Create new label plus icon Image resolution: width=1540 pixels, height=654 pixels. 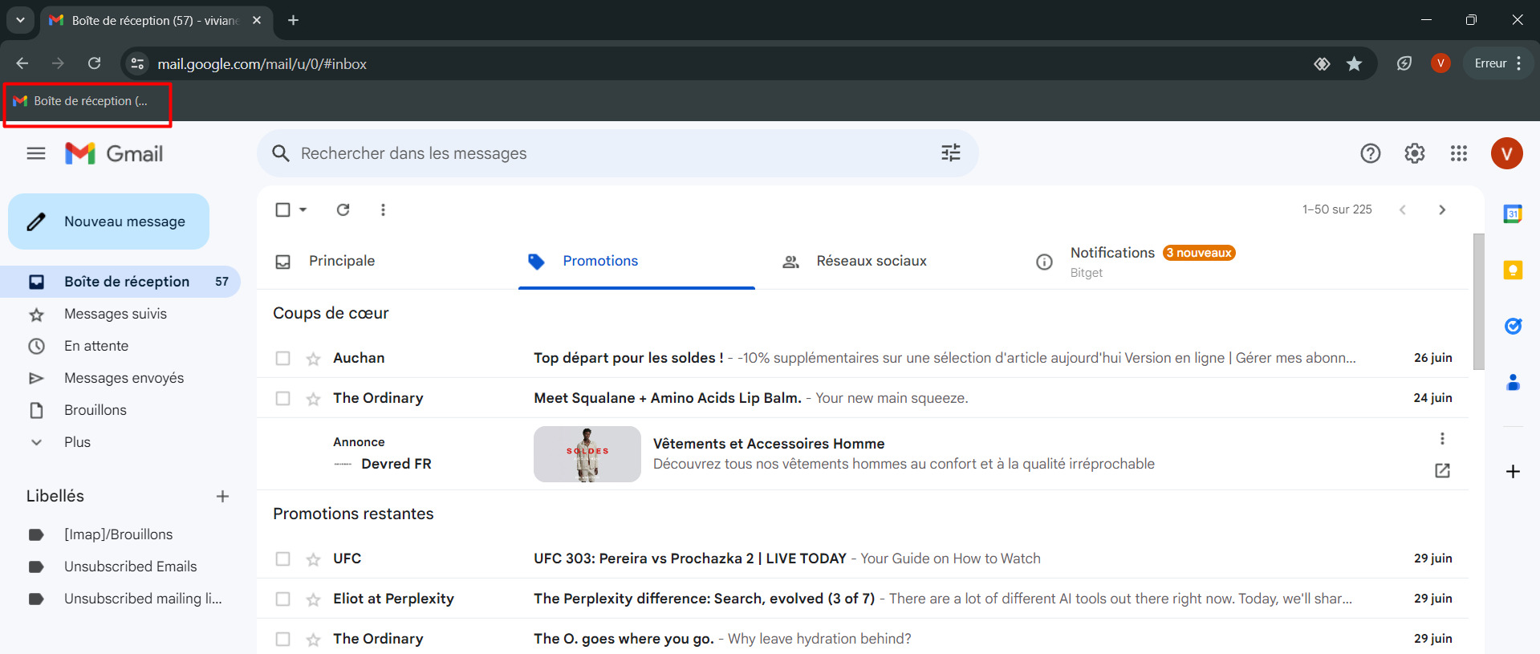[223, 496]
